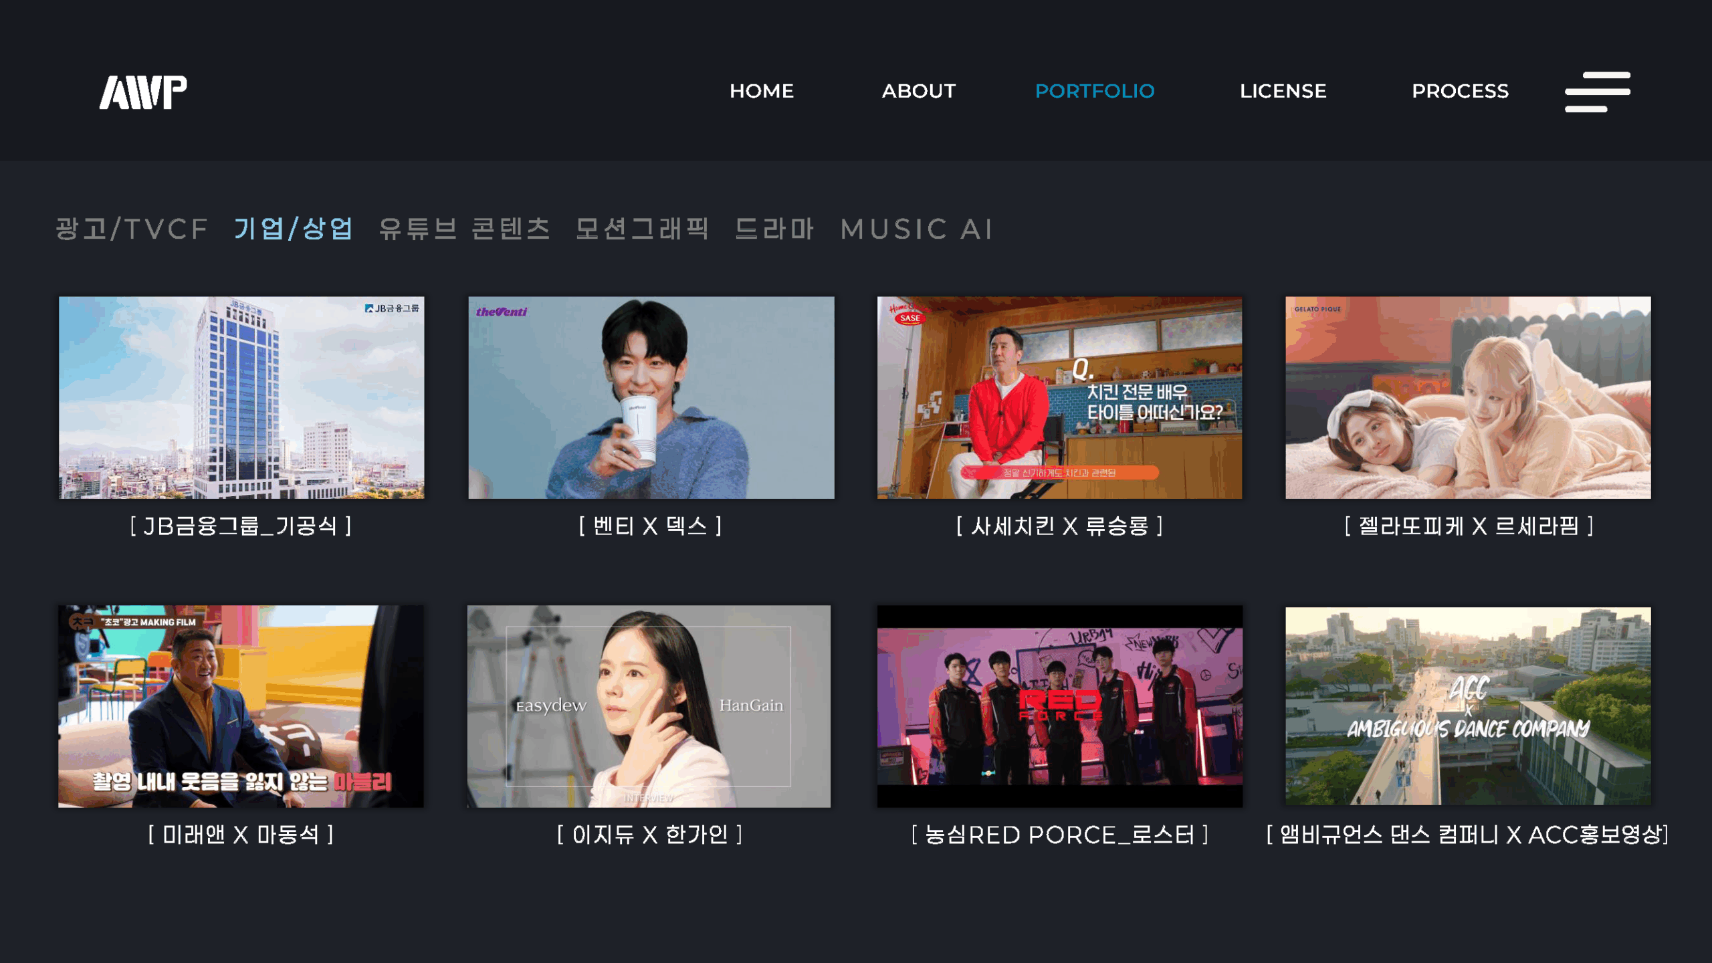Click the AWP logo
This screenshot has height=963, width=1712.
pyautogui.click(x=143, y=92)
